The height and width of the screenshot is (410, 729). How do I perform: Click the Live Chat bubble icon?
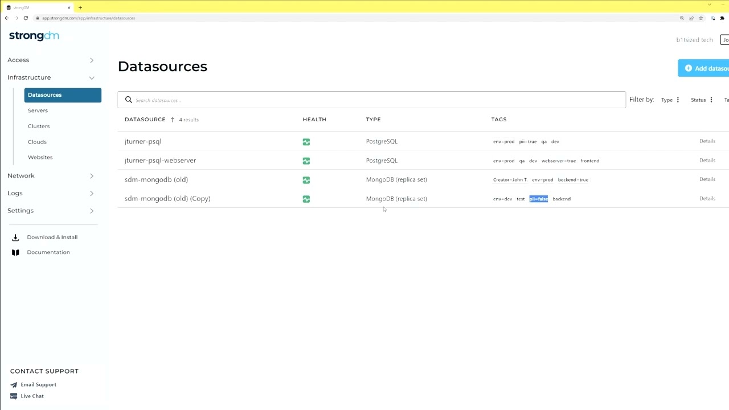coord(14,396)
